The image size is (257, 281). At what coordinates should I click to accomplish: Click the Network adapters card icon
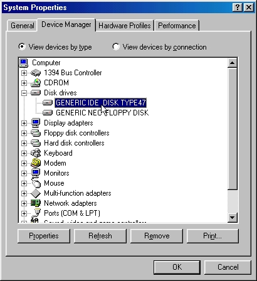point(36,203)
